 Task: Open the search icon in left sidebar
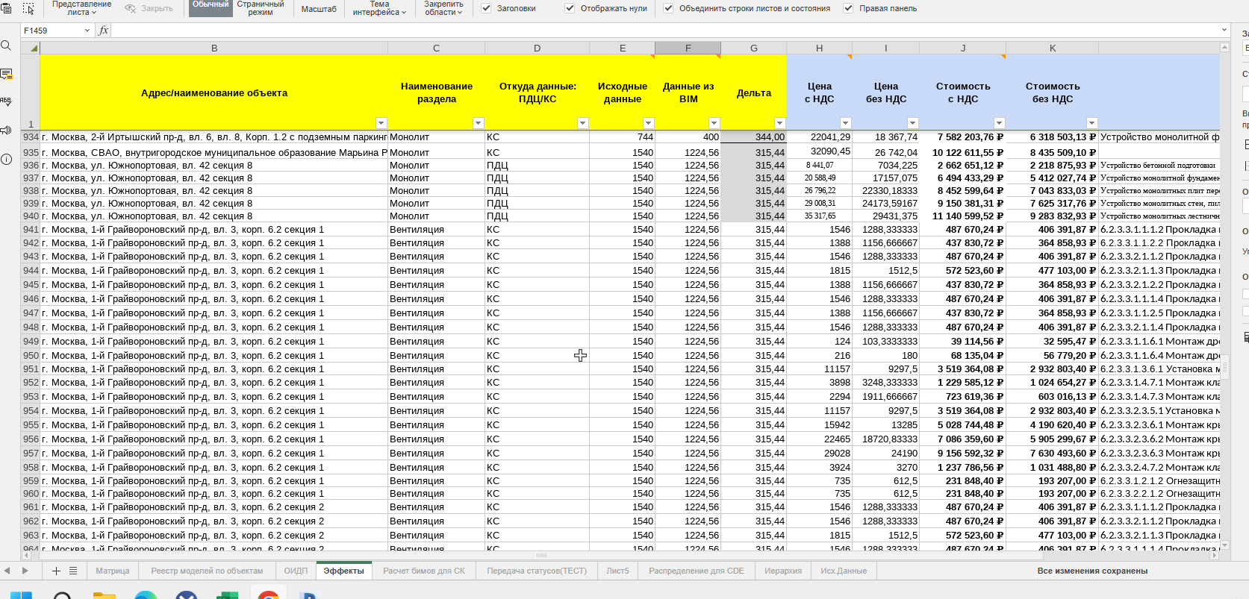(7, 46)
